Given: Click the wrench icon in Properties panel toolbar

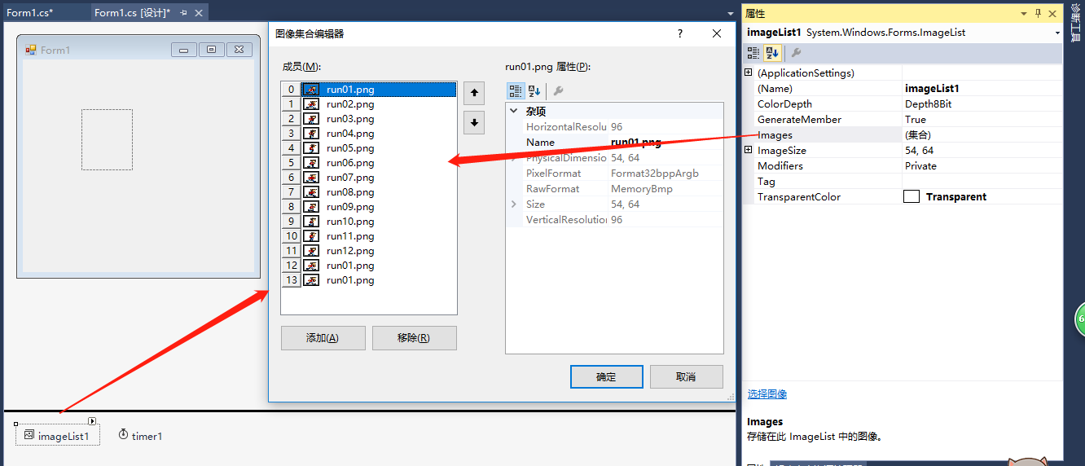Looking at the screenshot, I should point(796,52).
